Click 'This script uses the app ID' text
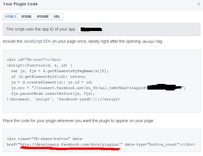The image size is (203, 156). point(41,29)
